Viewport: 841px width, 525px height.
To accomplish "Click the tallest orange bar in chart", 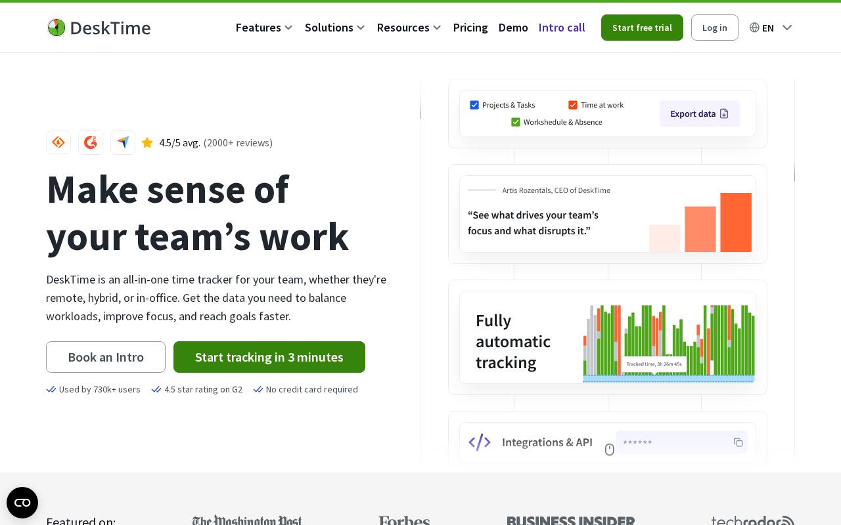I will (736, 222).
